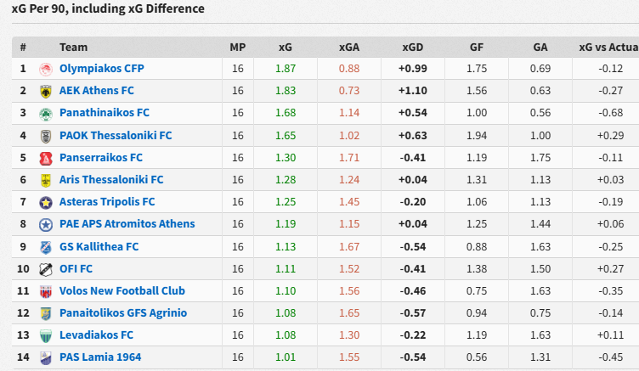Click the Olympiakos CFP club crest icon
639x371 pixels.
pyautogui.click(x=46, y=68)
